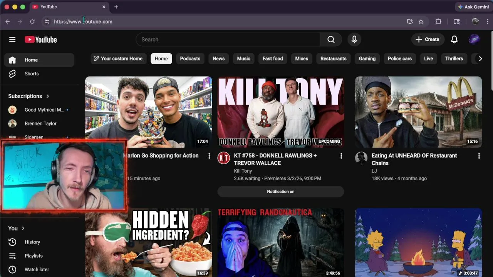Select the Gaming chip
493x277 pixels.
pos(367,58)
